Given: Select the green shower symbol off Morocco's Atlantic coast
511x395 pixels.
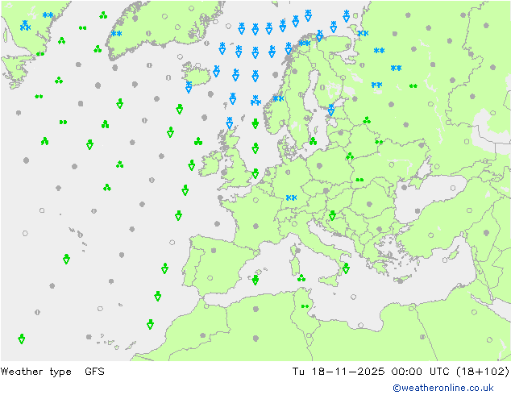Looking at the screenshot, I should (x=150, y=324).
